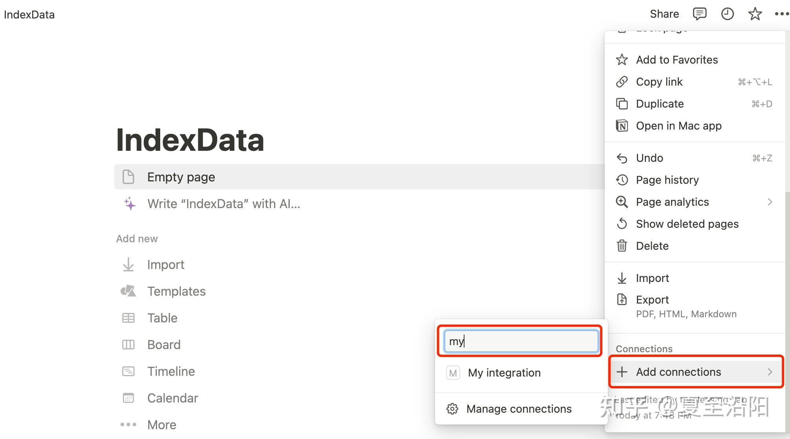Select Duplicate in the page menu
790x439 pixels.
pyautogui.click(x=660, y=104)
